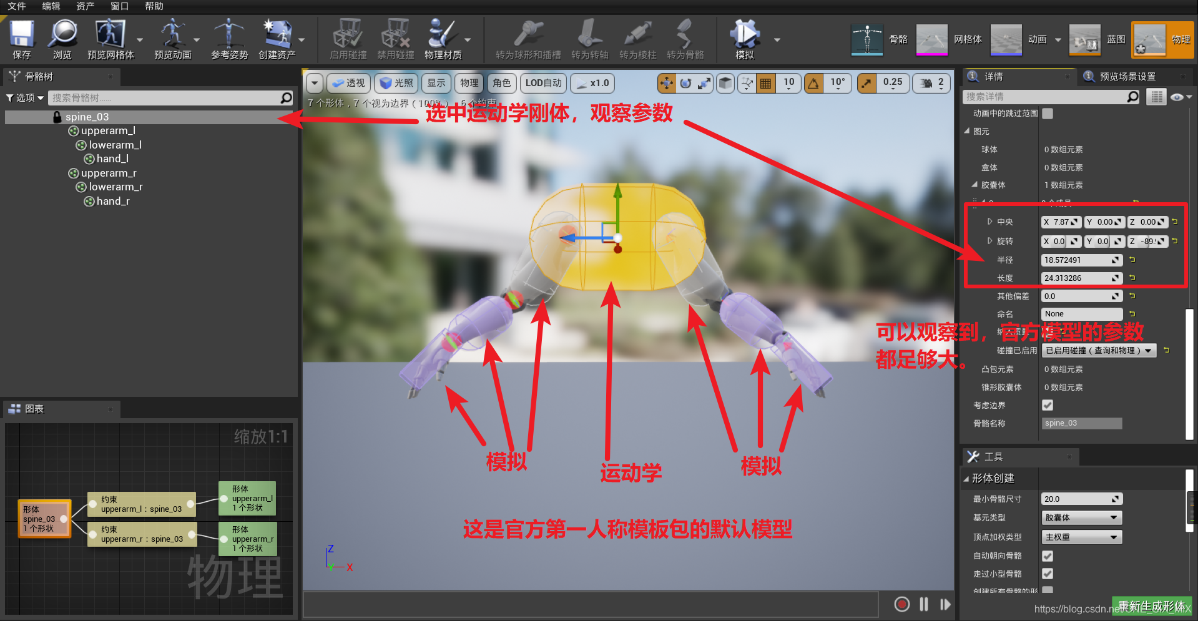Switch to 物理 editing mode icon
Viewport: 1198px width, 621px height.
click(1149, 39)
